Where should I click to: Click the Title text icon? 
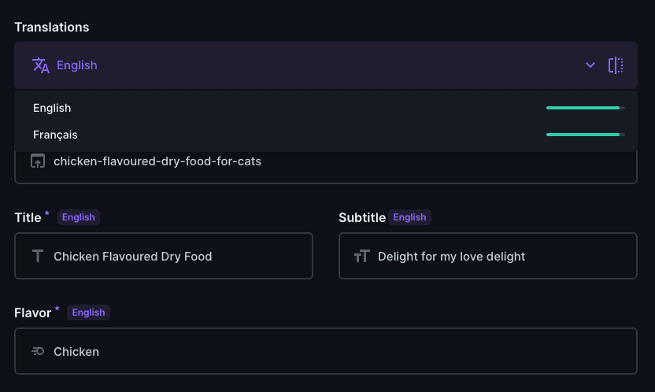click(38, 256)
